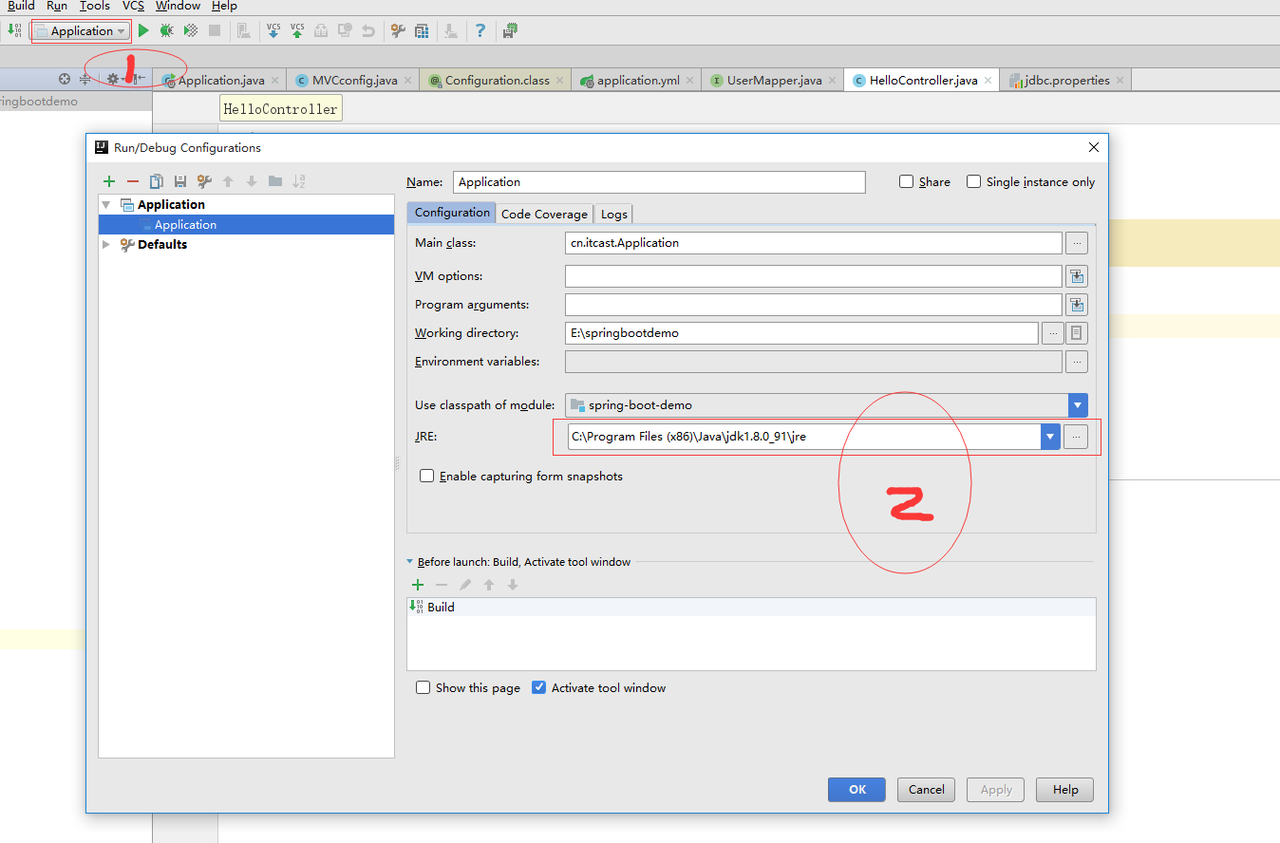Image resolution: width=1280 pixels, height=843 pixels.
Task: Click the scroll-from-source target icon
Action: [65, 80]
